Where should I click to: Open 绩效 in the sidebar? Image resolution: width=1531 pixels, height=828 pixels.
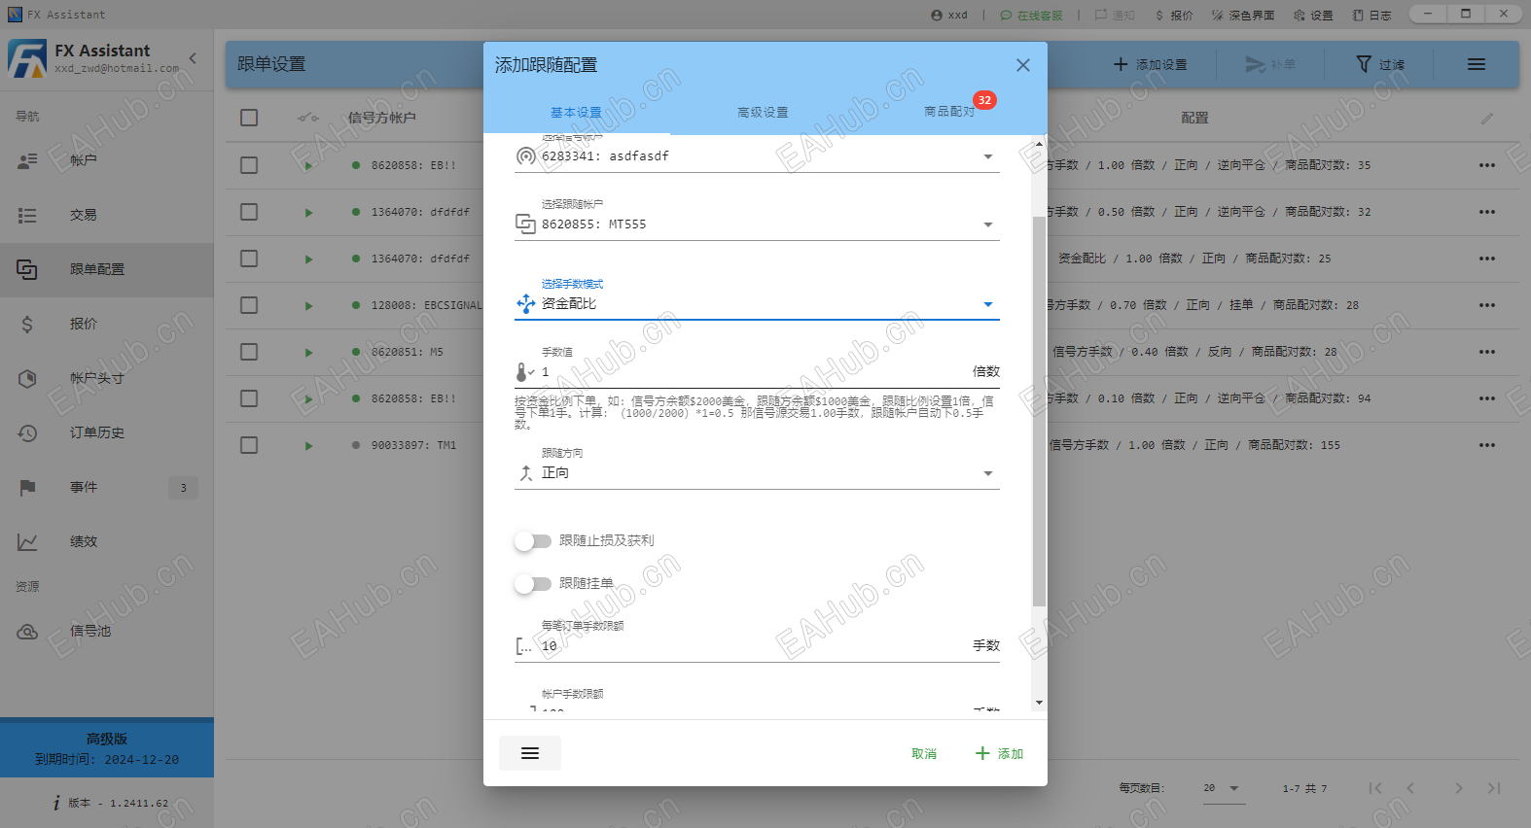(107, 541)
